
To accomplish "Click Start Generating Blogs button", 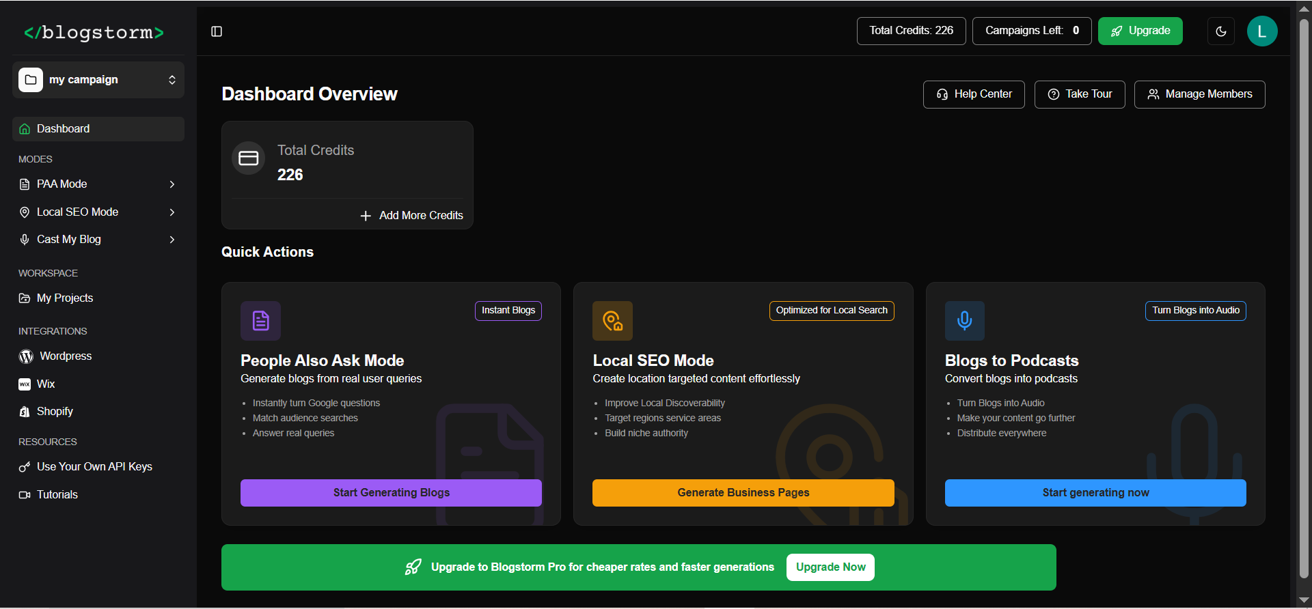I will [391, 493].
